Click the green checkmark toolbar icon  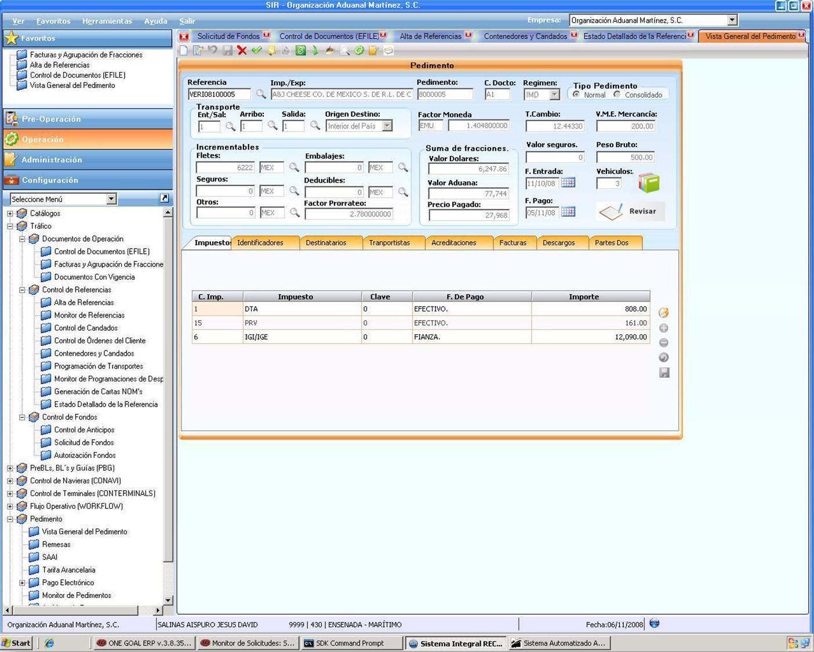coord(257,50)
